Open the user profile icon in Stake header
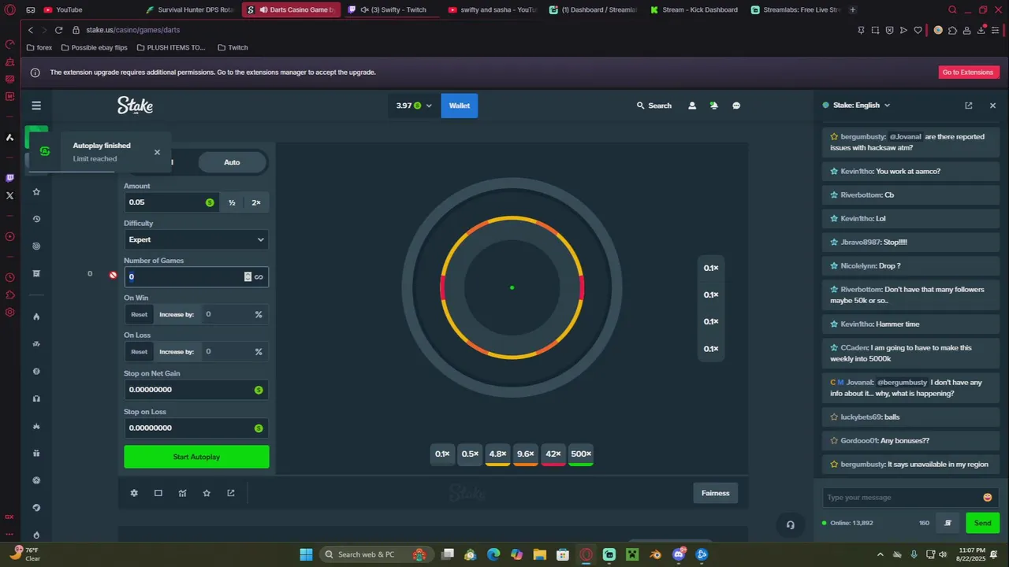Viewport: 1009px width, 567px height. (692, 106)
